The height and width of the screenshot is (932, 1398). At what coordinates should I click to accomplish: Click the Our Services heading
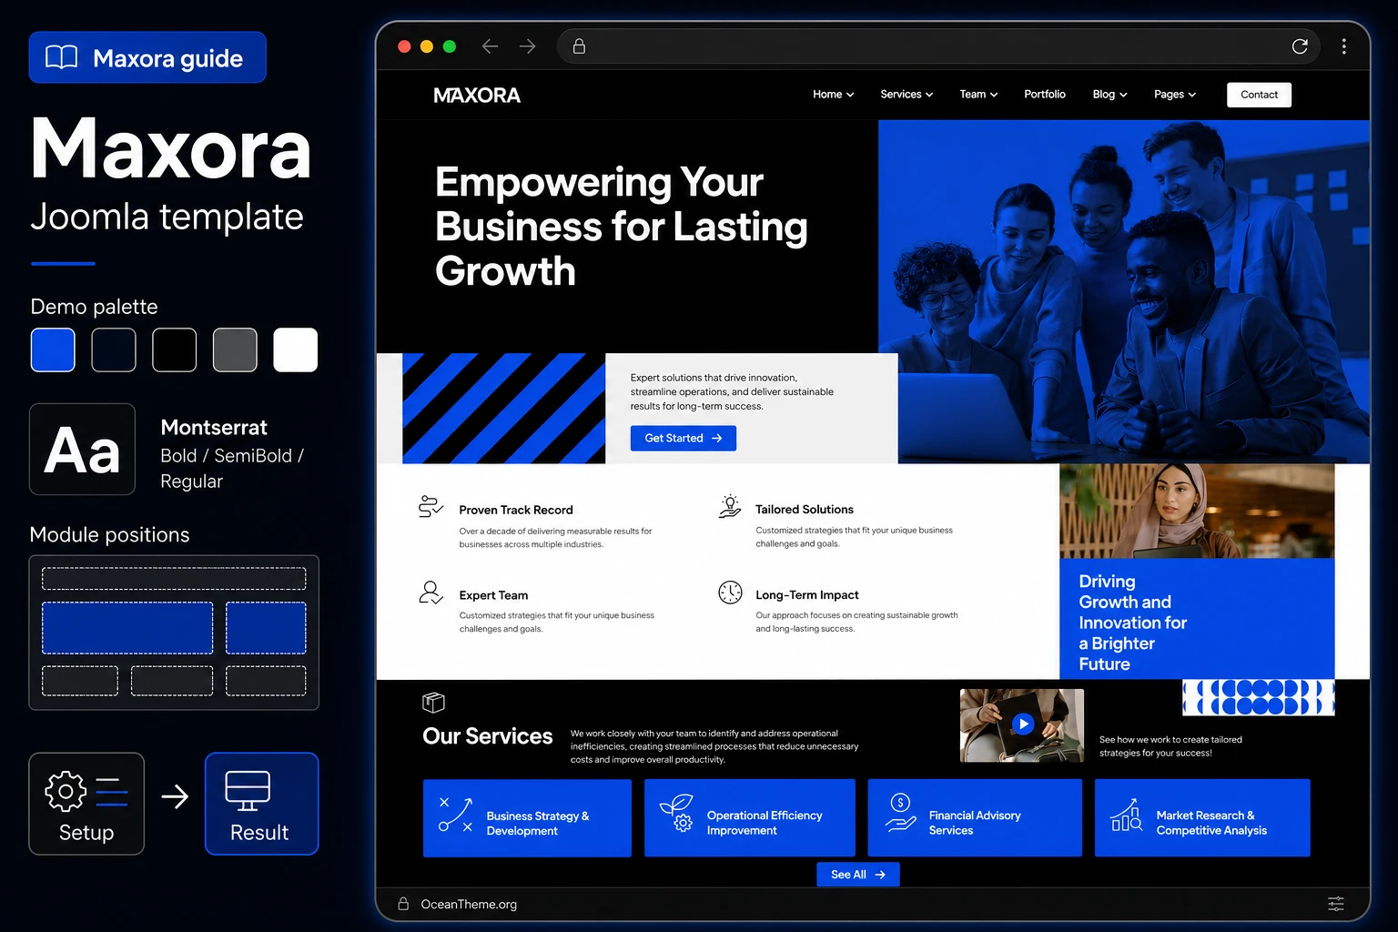[x=488, y=736]
